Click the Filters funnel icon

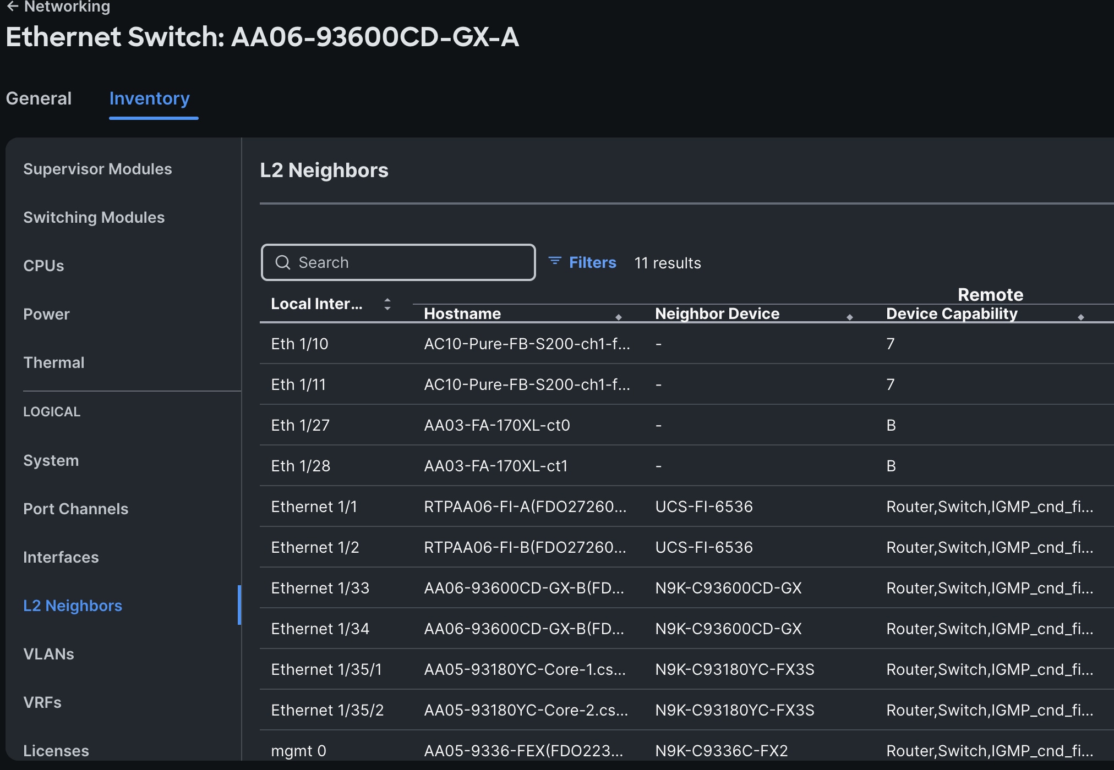(555, 261)
